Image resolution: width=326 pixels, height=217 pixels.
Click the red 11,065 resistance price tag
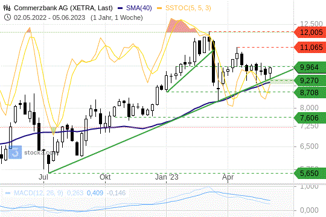(310, 48)
